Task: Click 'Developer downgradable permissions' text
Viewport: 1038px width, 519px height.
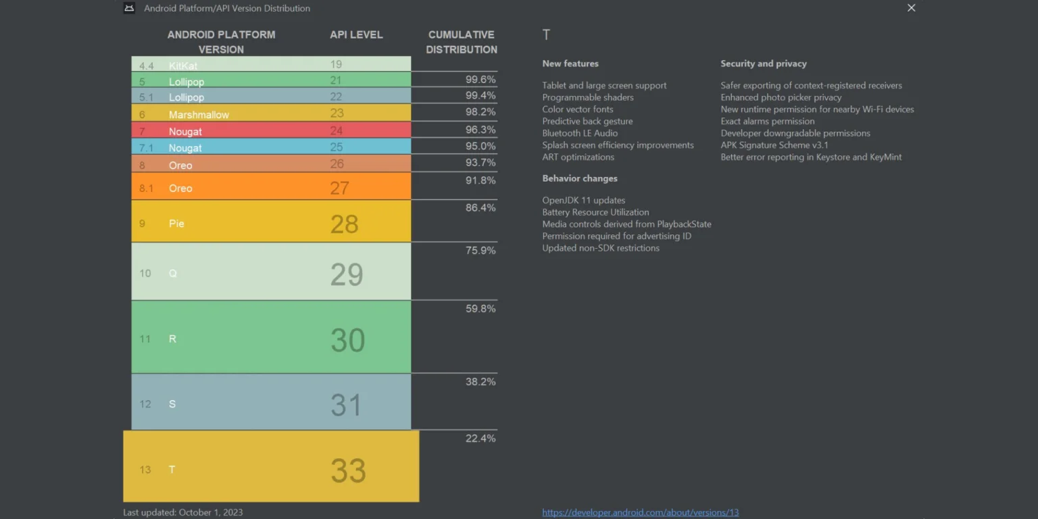Action: pyautogui.click(x=795, y=133)
